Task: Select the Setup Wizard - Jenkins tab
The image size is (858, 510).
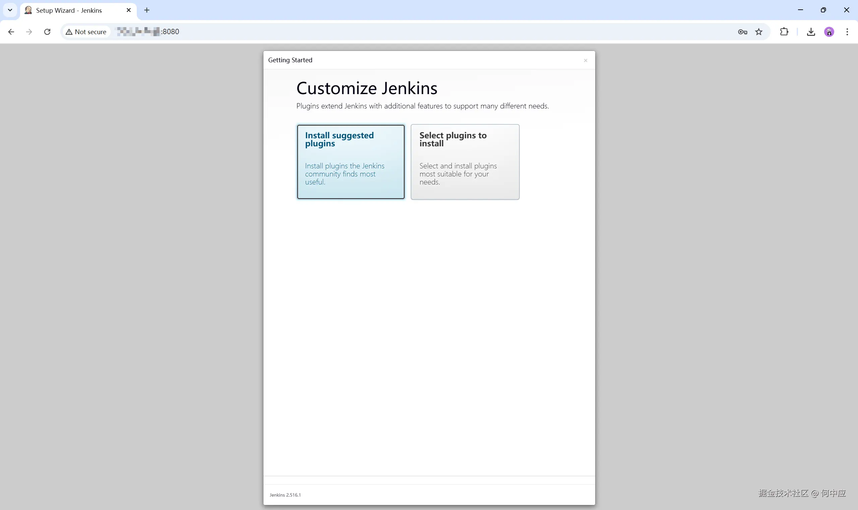Action: click(69, 10)
